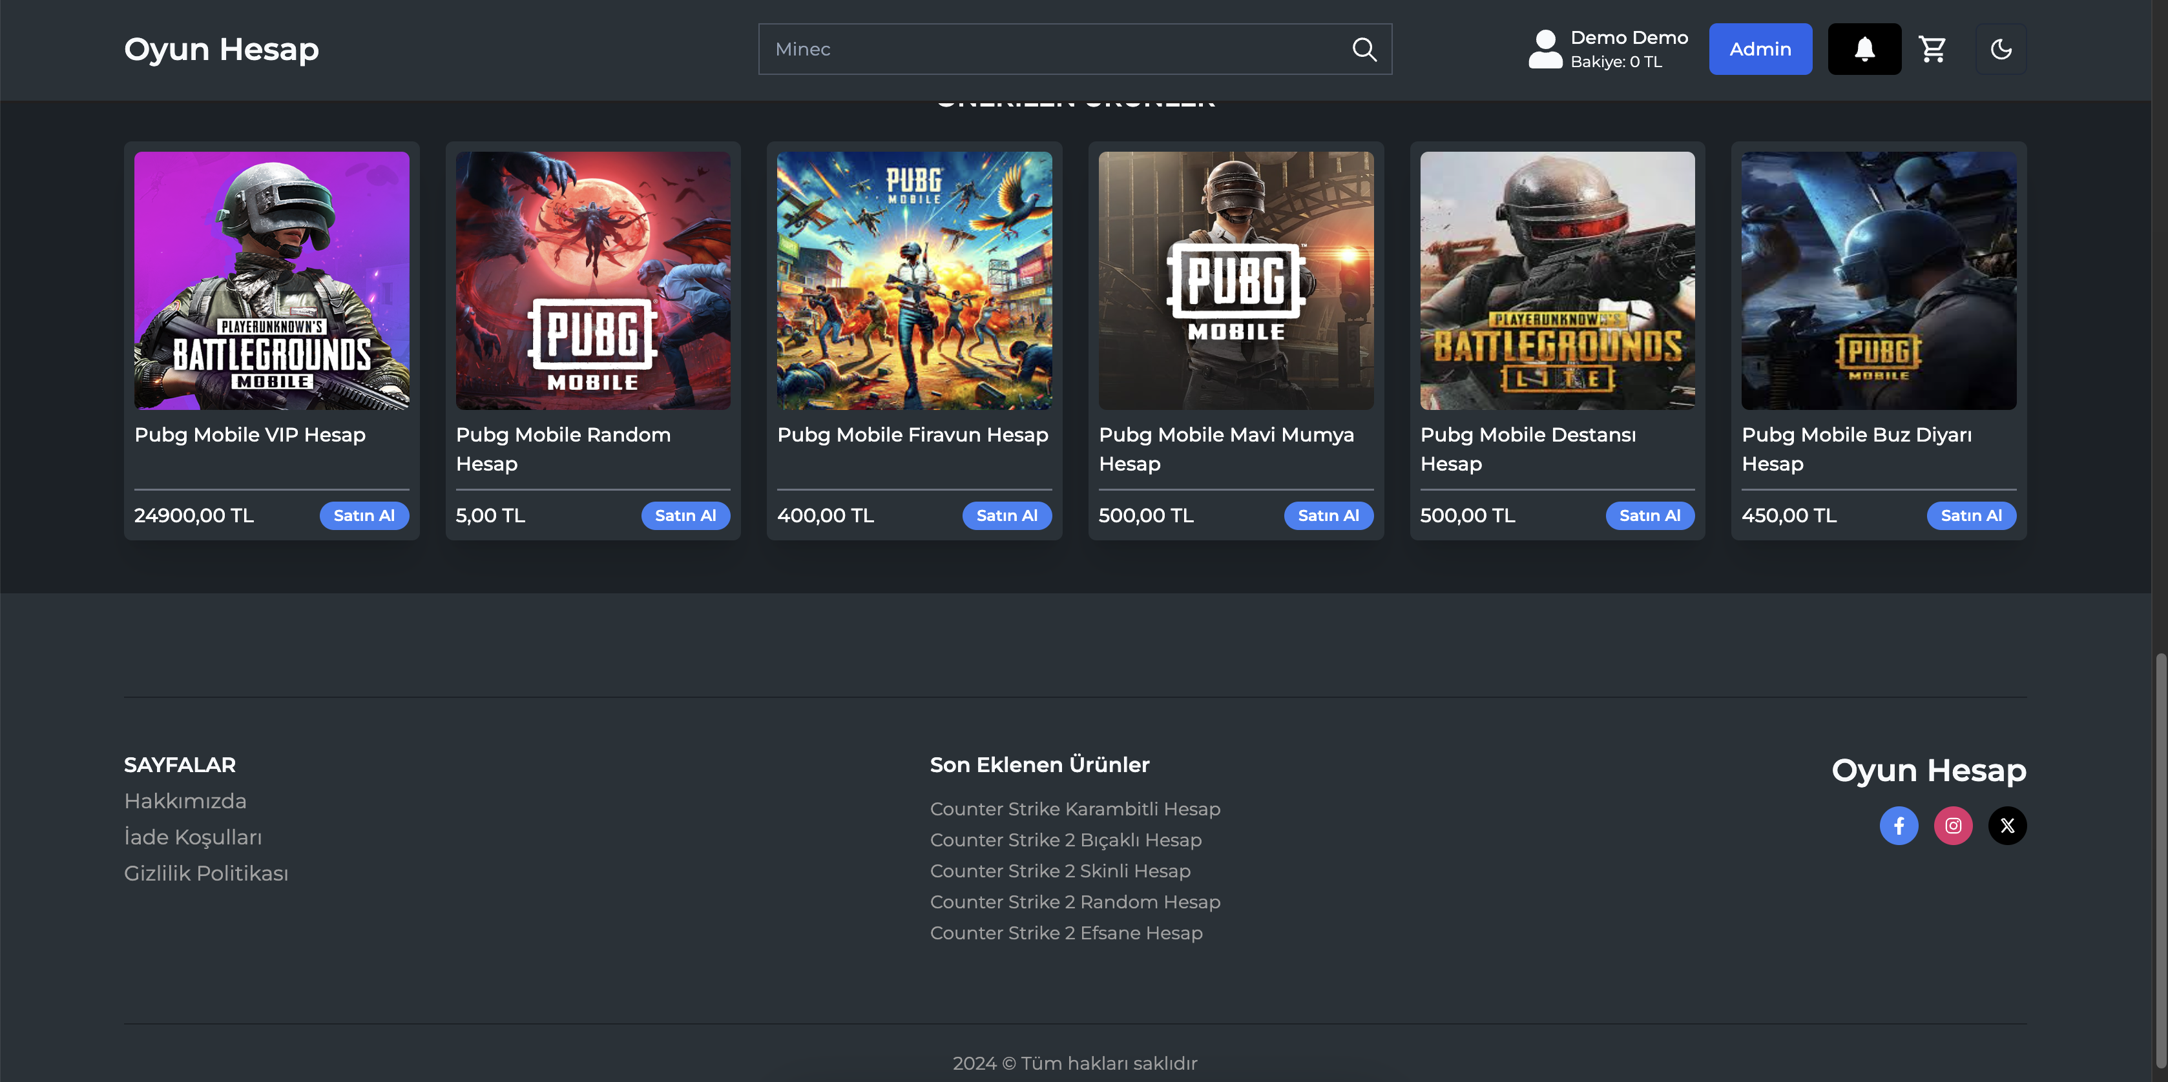Click the search magnifier icon

coord(1364,50)
